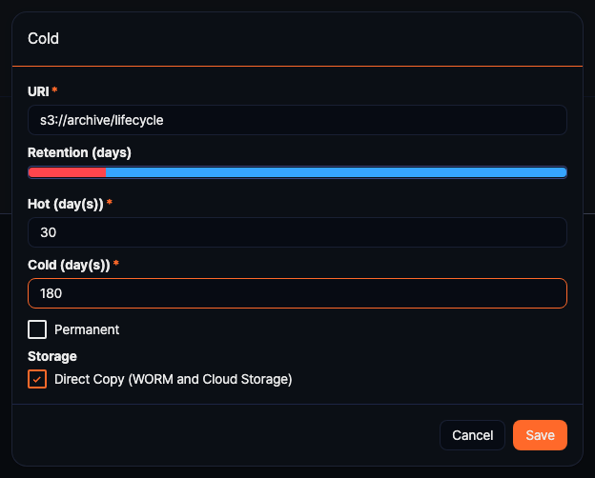
Task: Click the red hot segment of retention bar
Action: click(x=67, y=172)
